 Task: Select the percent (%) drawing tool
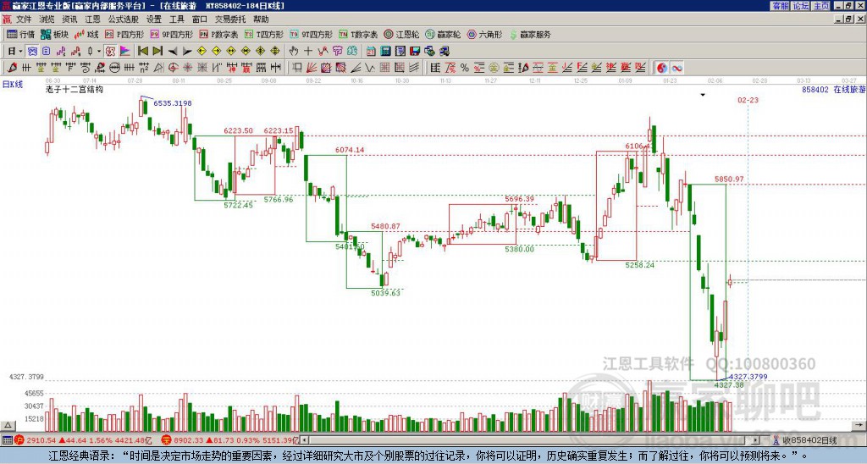click(465, 68)
